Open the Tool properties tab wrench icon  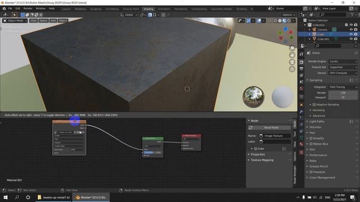coord(301,54)
